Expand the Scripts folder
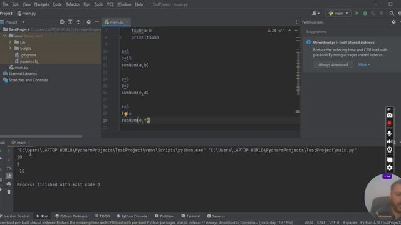Screen dimensions: 401x225 tap(10, 49)
